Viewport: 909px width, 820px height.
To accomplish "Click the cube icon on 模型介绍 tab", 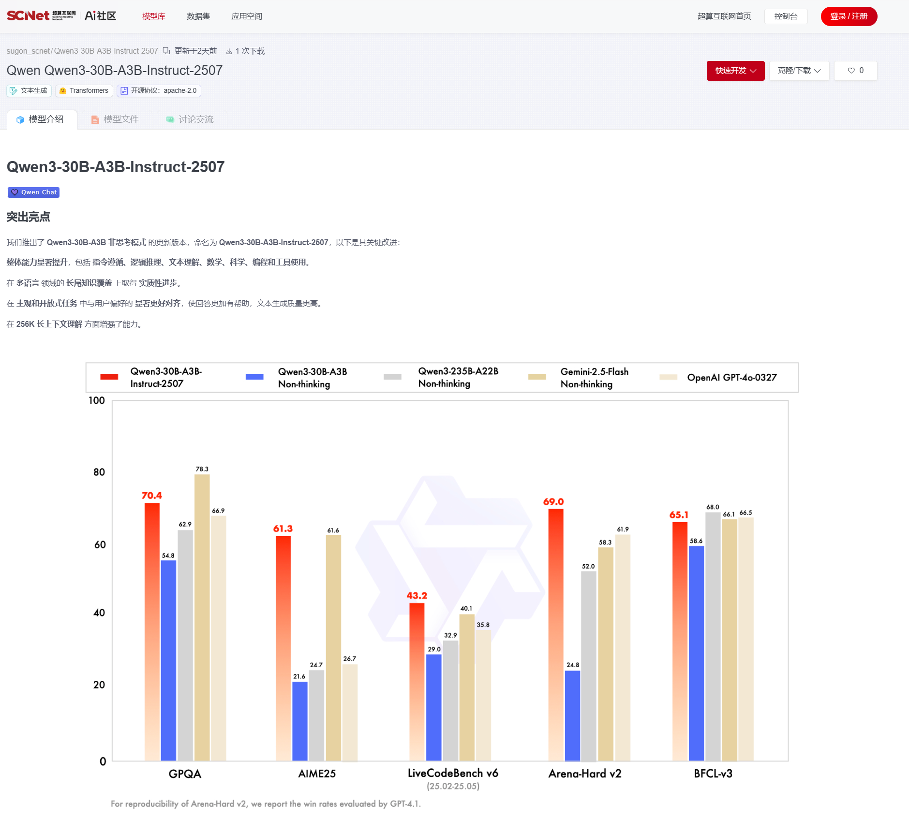I will tap(20, 120).
